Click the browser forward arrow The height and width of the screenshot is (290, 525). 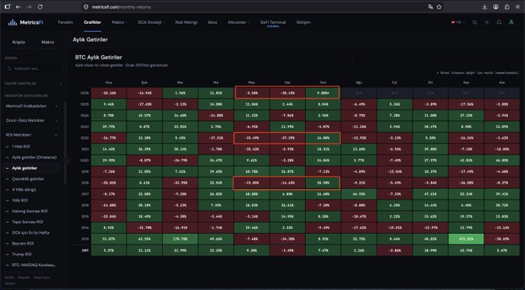[29, 7]
